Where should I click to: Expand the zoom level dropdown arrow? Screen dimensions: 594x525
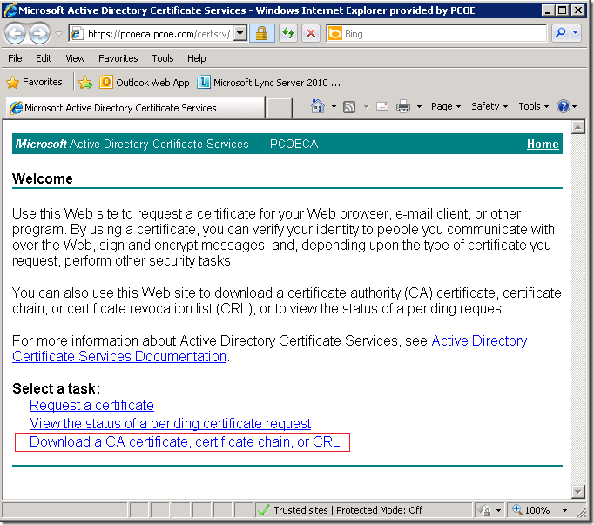[564, 510]
